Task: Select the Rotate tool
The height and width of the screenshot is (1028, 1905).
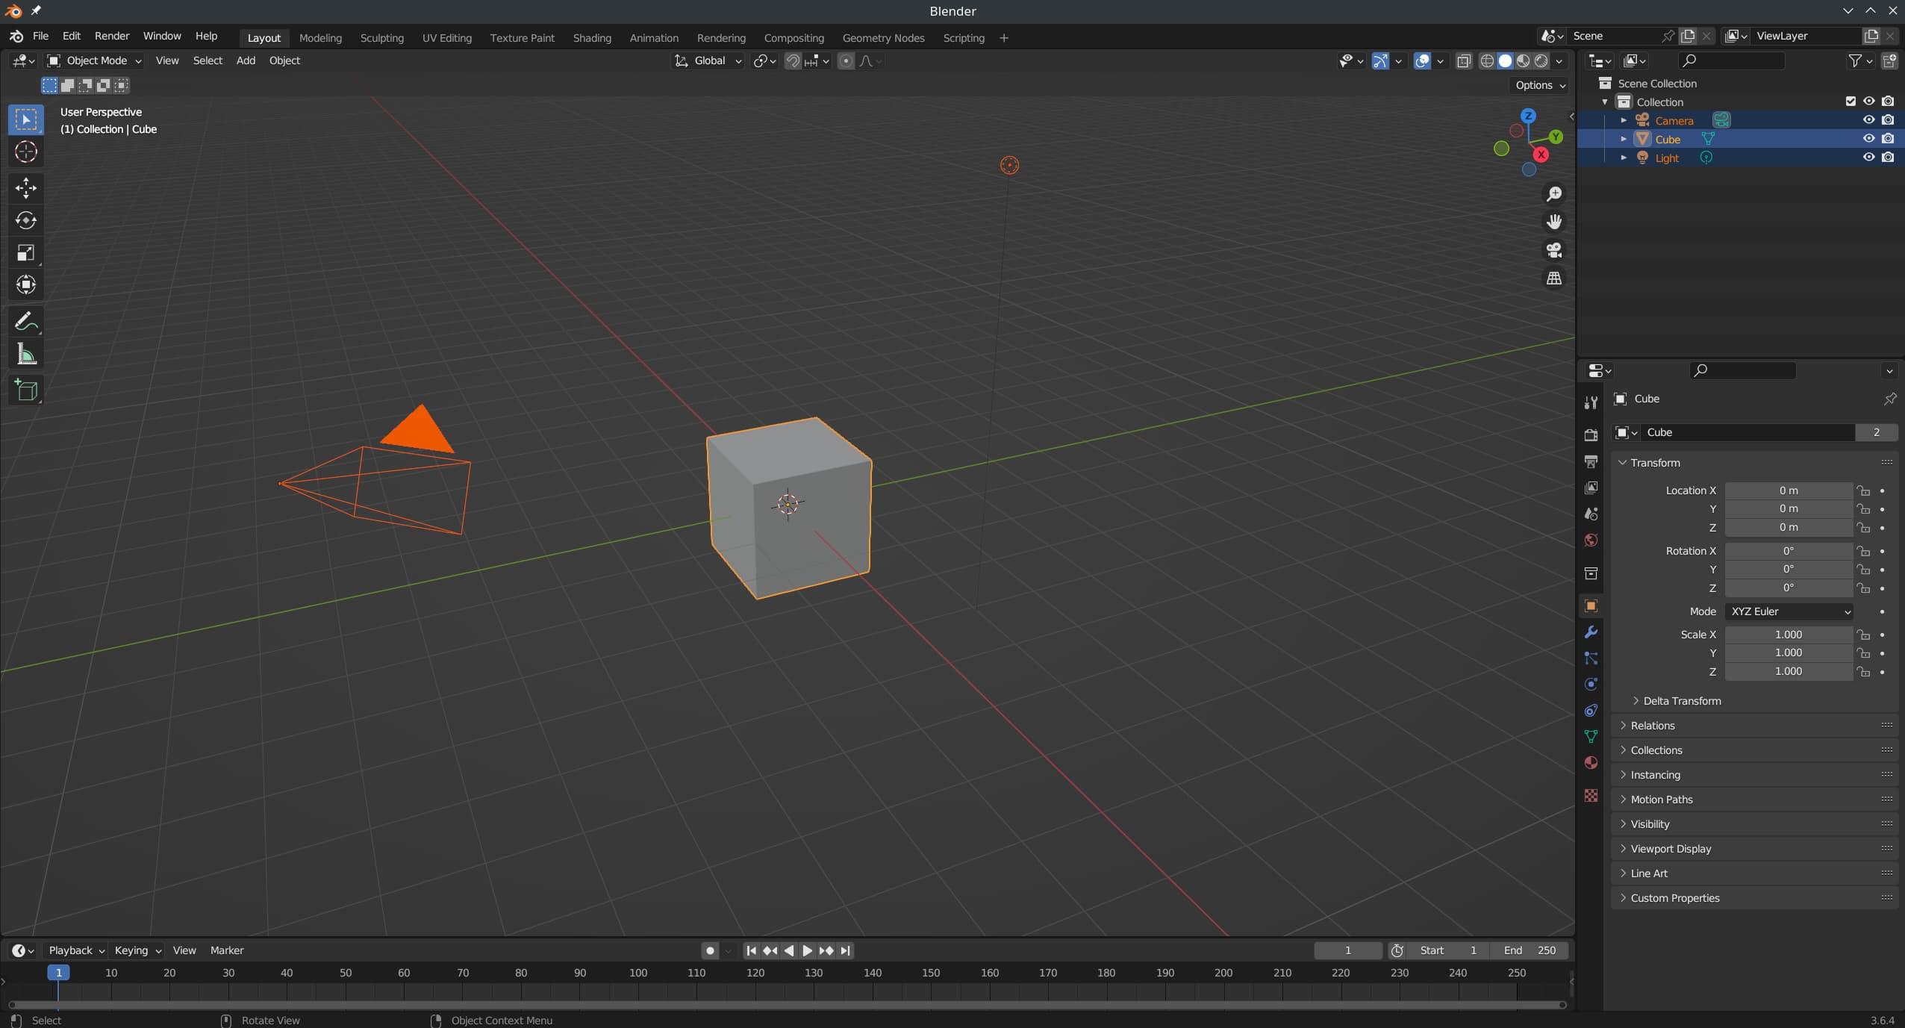Action: click(26, 220)
